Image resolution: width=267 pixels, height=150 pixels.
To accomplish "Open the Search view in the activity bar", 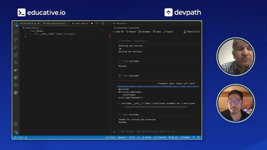I will 16,32.
